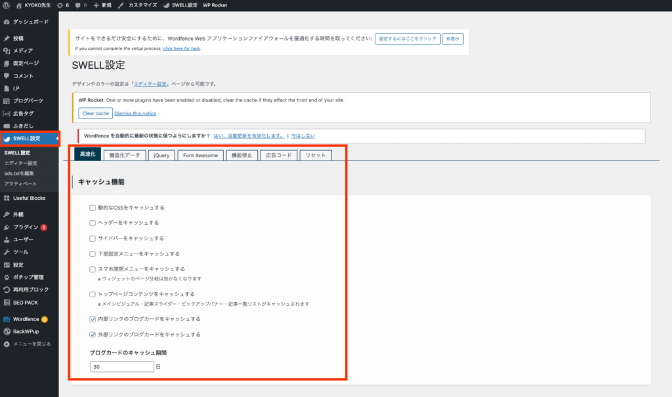
Task: Click はい、自動更新を有効化します link
Action: [x=249, y=136]
